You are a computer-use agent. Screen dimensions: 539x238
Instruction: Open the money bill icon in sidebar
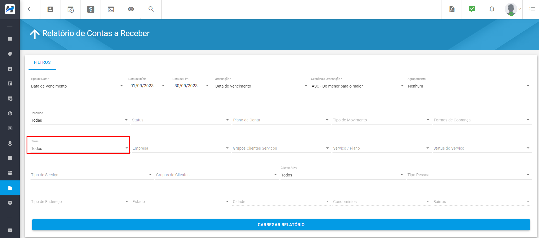pos(10,128)
